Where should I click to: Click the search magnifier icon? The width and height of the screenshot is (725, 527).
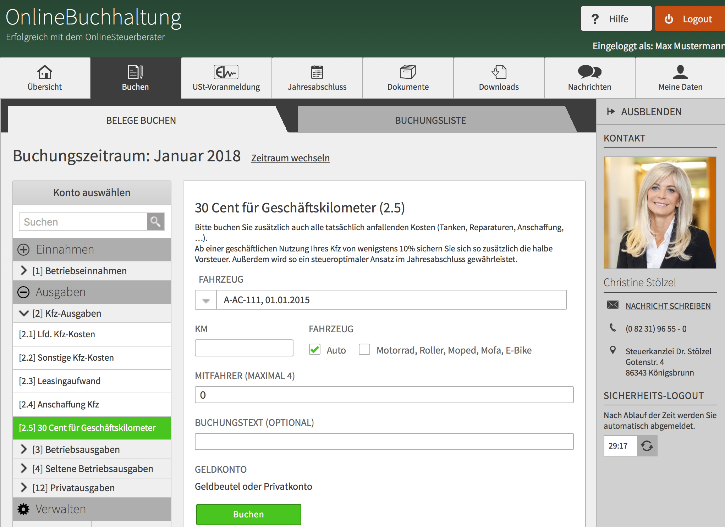155,222
